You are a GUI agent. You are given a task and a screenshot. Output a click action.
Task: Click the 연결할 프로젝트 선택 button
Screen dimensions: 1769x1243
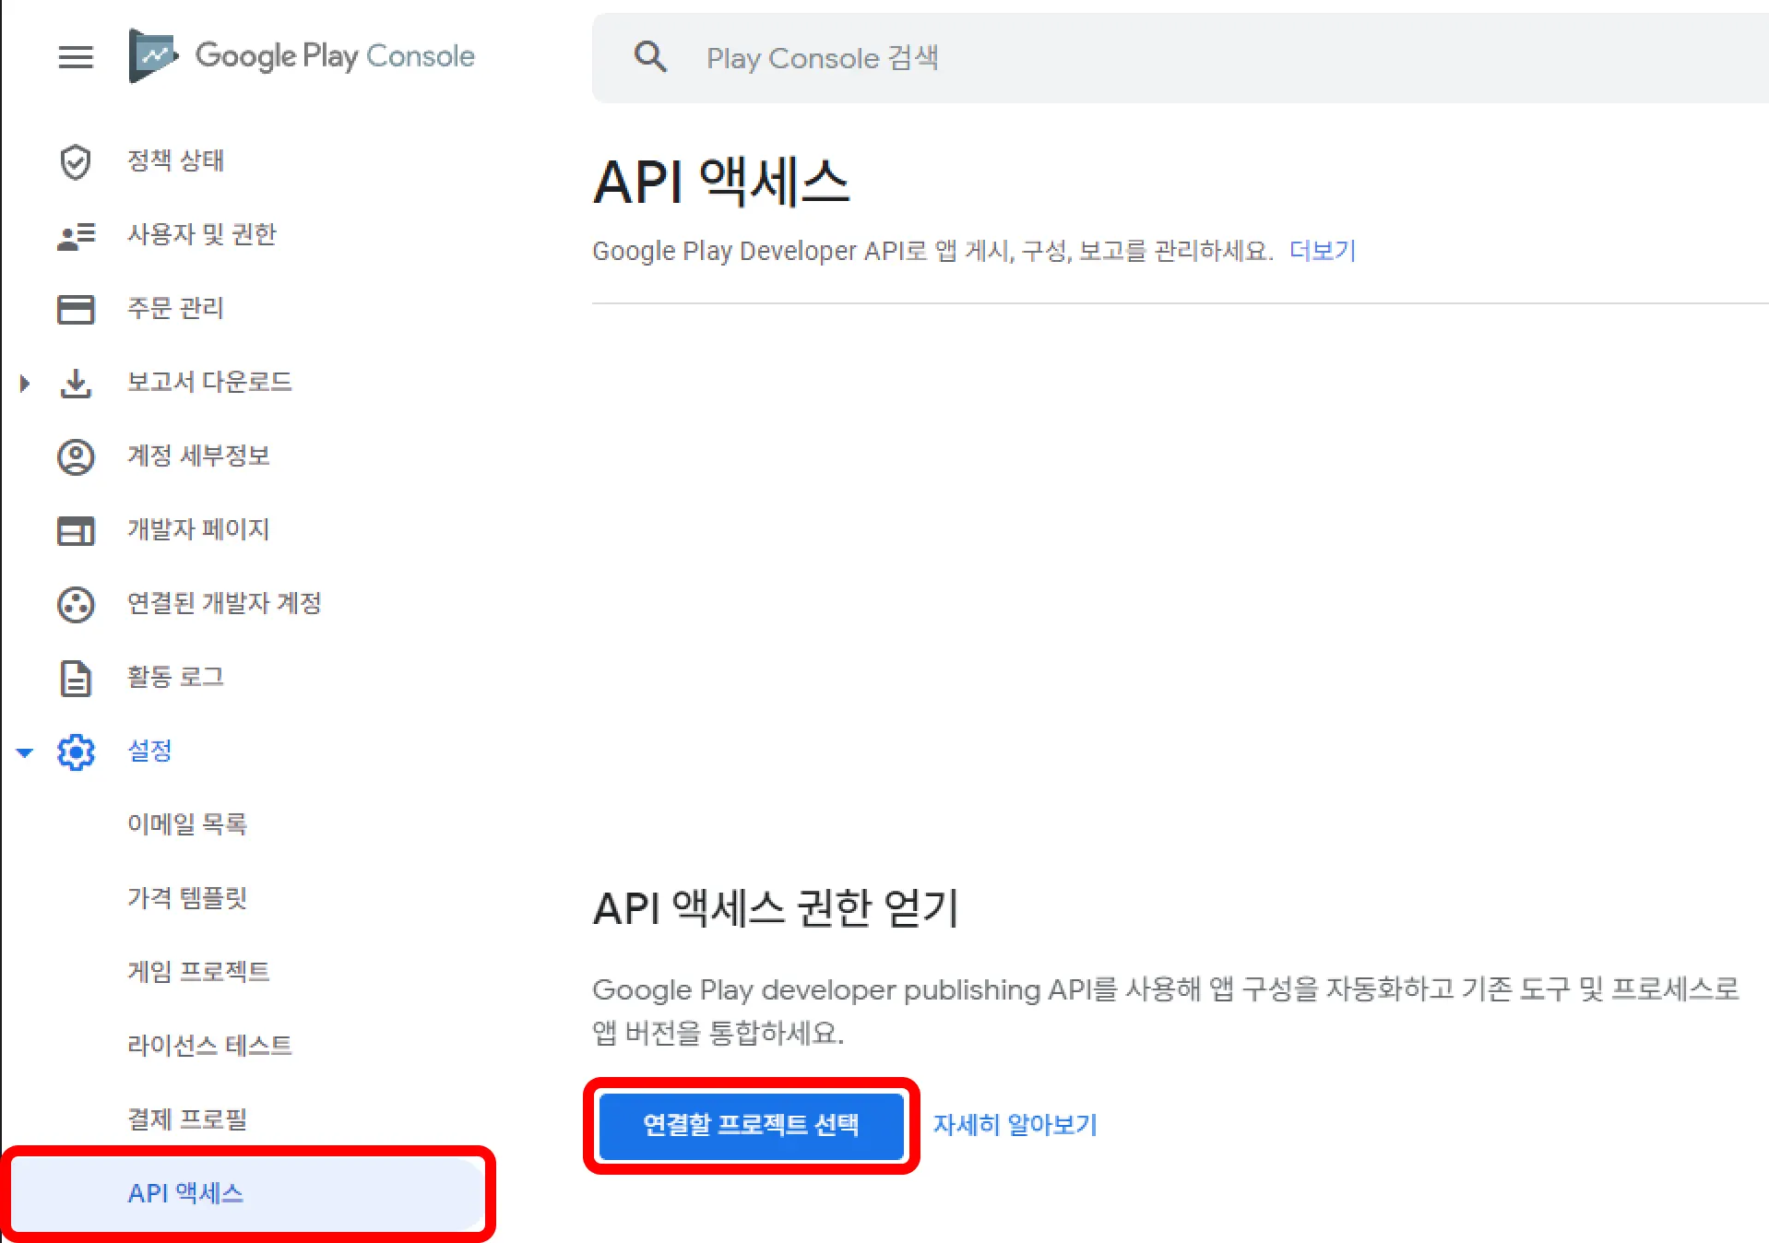[x=751, y=1125]
